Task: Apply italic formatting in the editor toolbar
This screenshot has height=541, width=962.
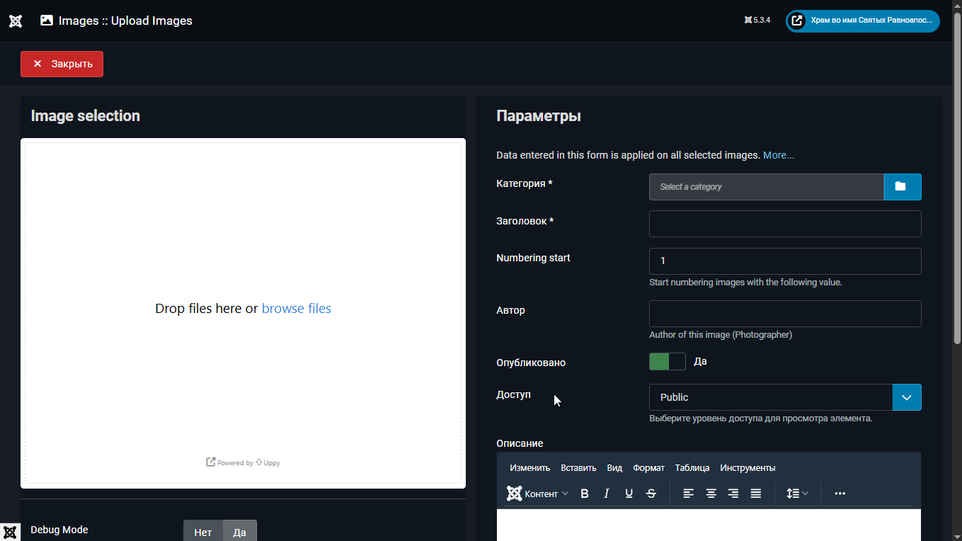Action: [x=607, y=493]
